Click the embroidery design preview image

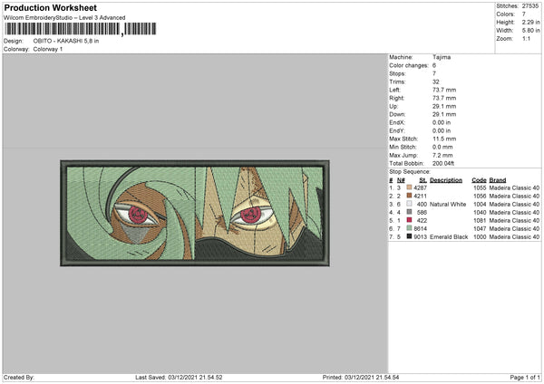195,213
